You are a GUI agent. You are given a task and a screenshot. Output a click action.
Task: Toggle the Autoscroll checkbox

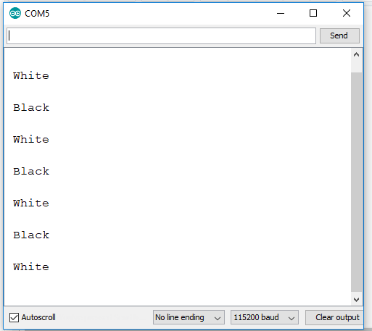pos(14,317)
